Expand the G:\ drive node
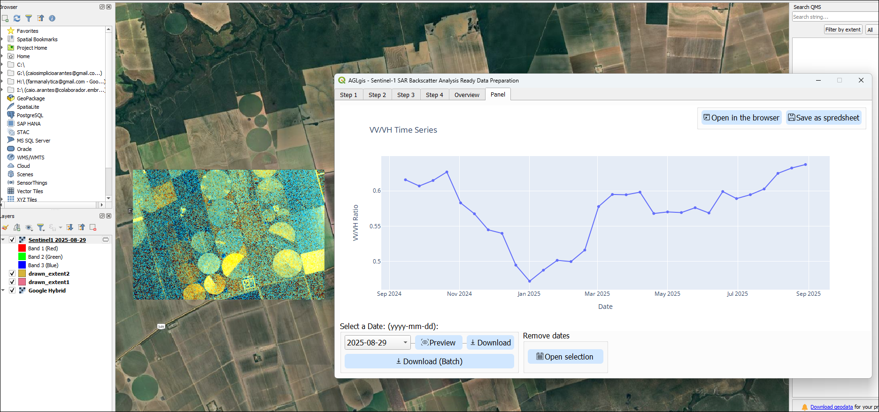Screen dimensions: 879x412 click(2, 73)
